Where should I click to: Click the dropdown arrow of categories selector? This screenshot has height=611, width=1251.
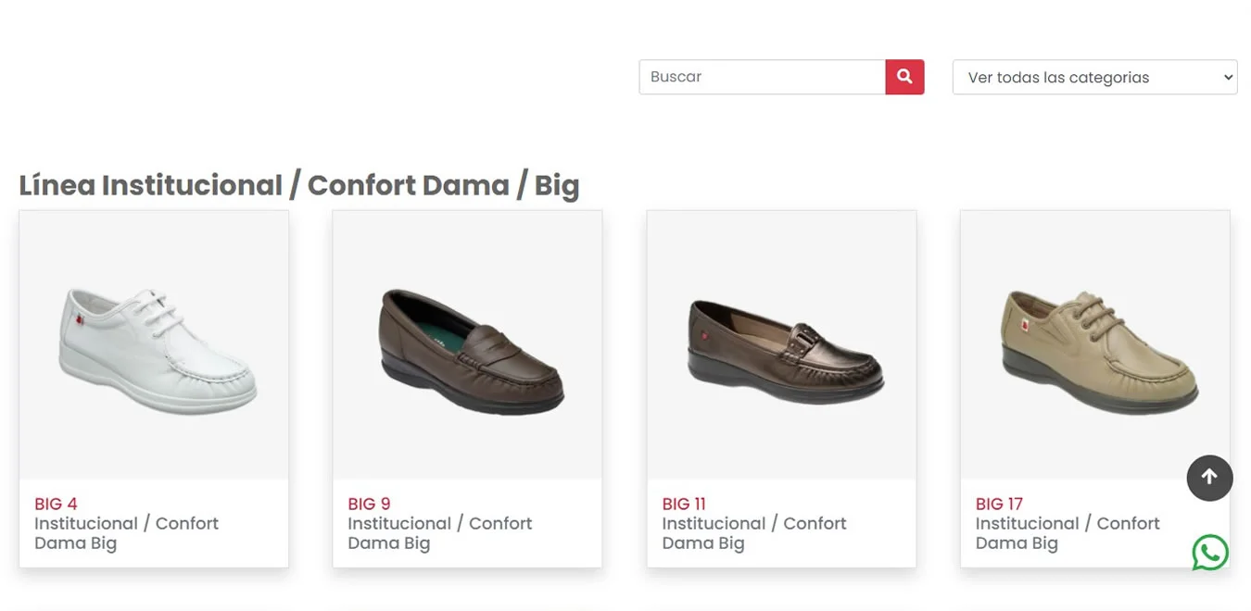pos(1228,78)
